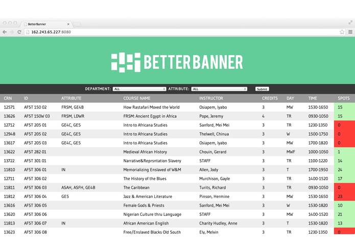Click instructor Chouin, Gerard
Viewport: 355px width, 252px height.
point(212,152)
